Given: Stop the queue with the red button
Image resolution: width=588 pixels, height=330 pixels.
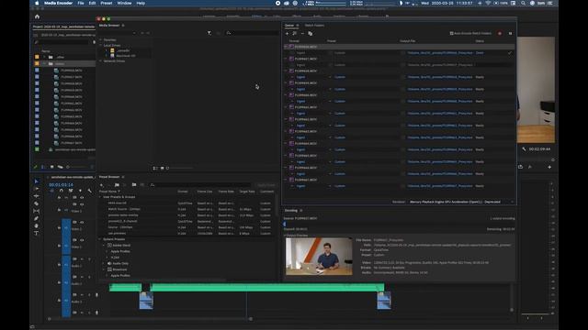Looking at the screenshot, I should 500,33.
